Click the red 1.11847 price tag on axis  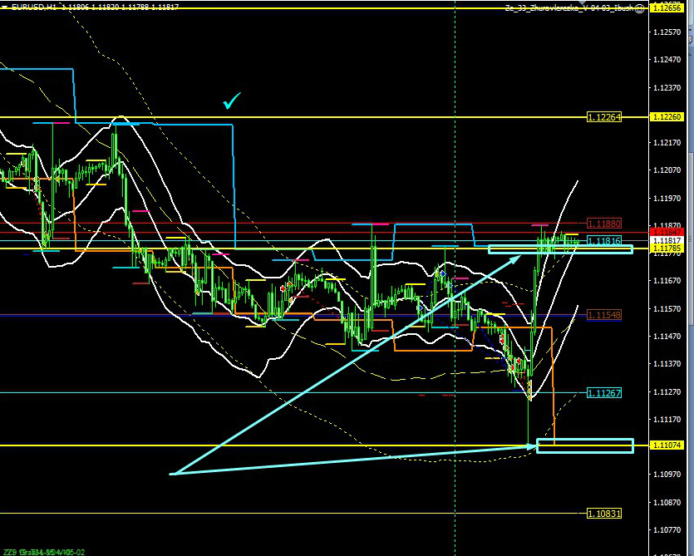pyautogui.click(x=668, y=231)
